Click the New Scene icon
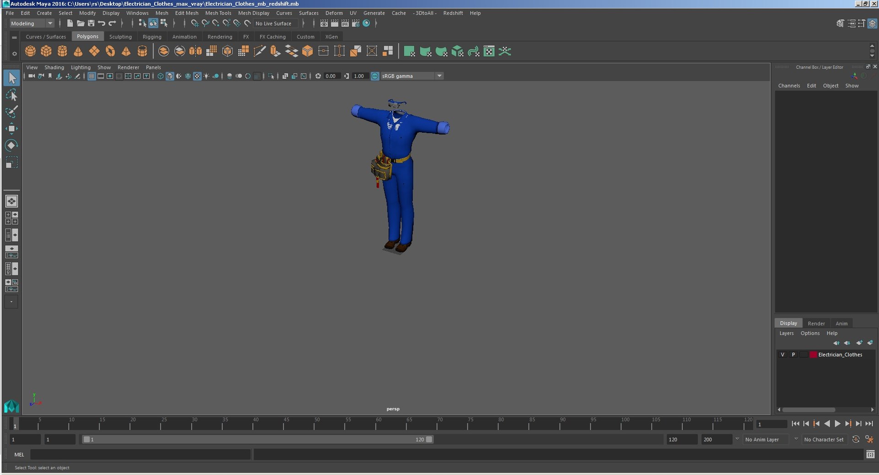 pyautogui.click(x=70, y=23)
